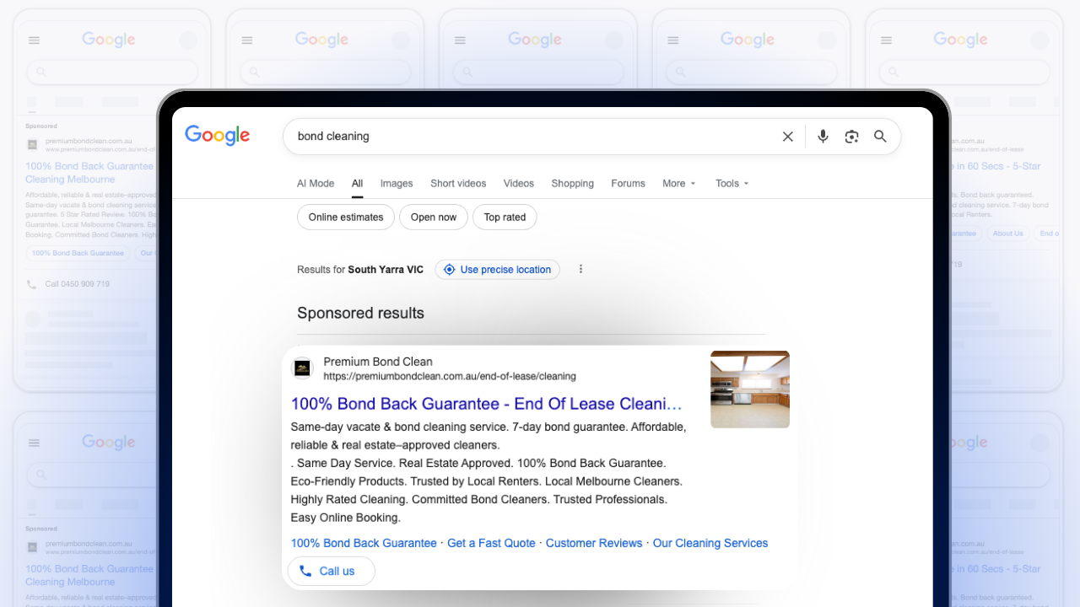Apply the Open now filter chip
1080x607 pixels.
click(434, 217)
